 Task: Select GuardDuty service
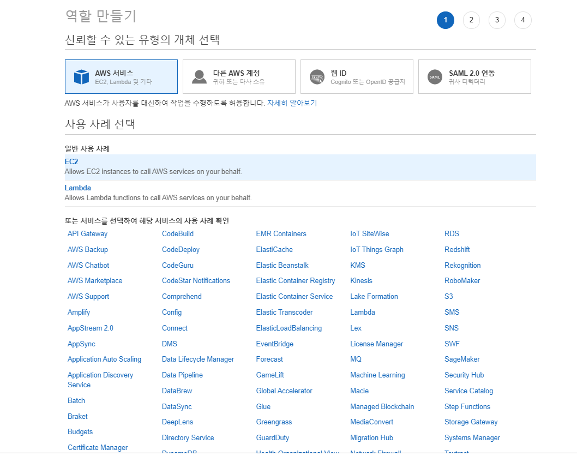click(273, 438)
